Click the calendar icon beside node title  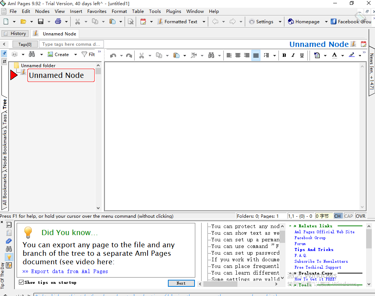click(x=364, y=44)
